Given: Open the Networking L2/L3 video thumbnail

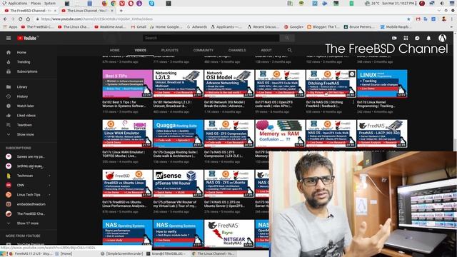Looking at the screenshot, I should (179, 84).
